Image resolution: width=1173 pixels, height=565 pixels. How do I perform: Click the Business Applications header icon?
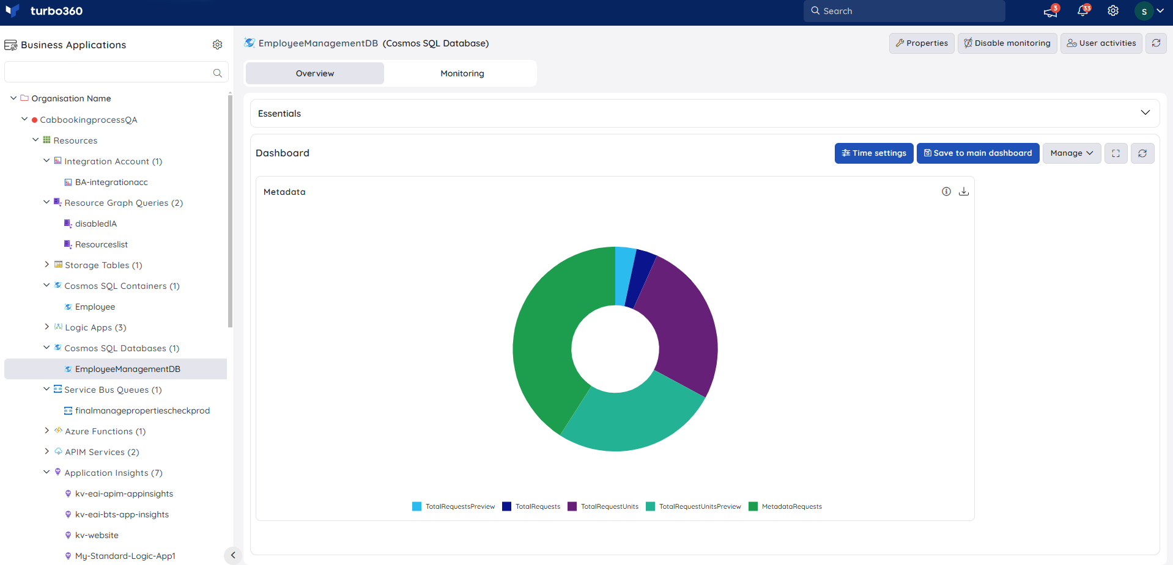(10, 45)
